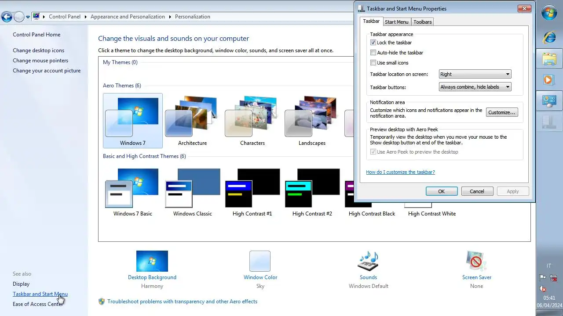Select the Windows 7 Aero theme
Screen dimensions: 563x316
coord(133,121)
